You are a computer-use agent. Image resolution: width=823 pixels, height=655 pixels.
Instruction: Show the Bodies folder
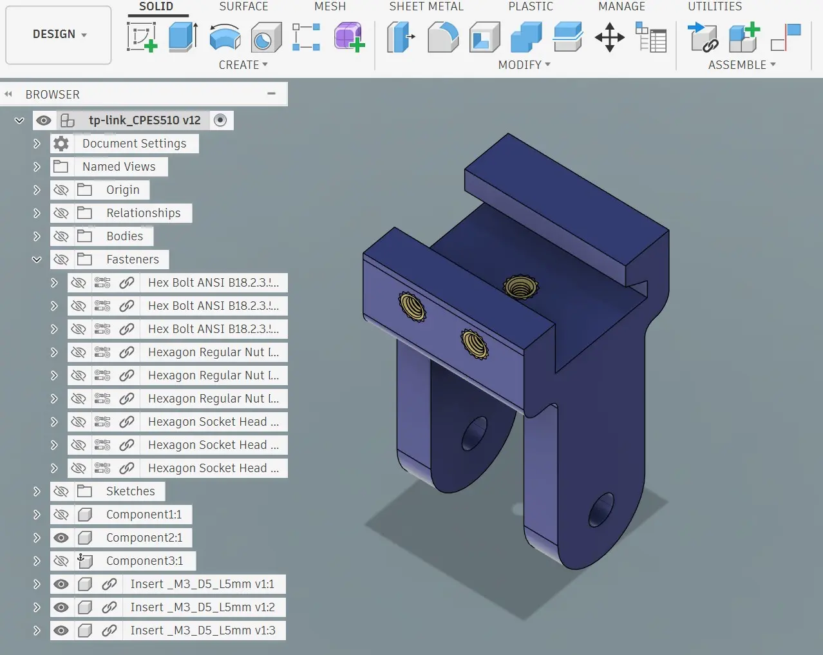[61, 236]
